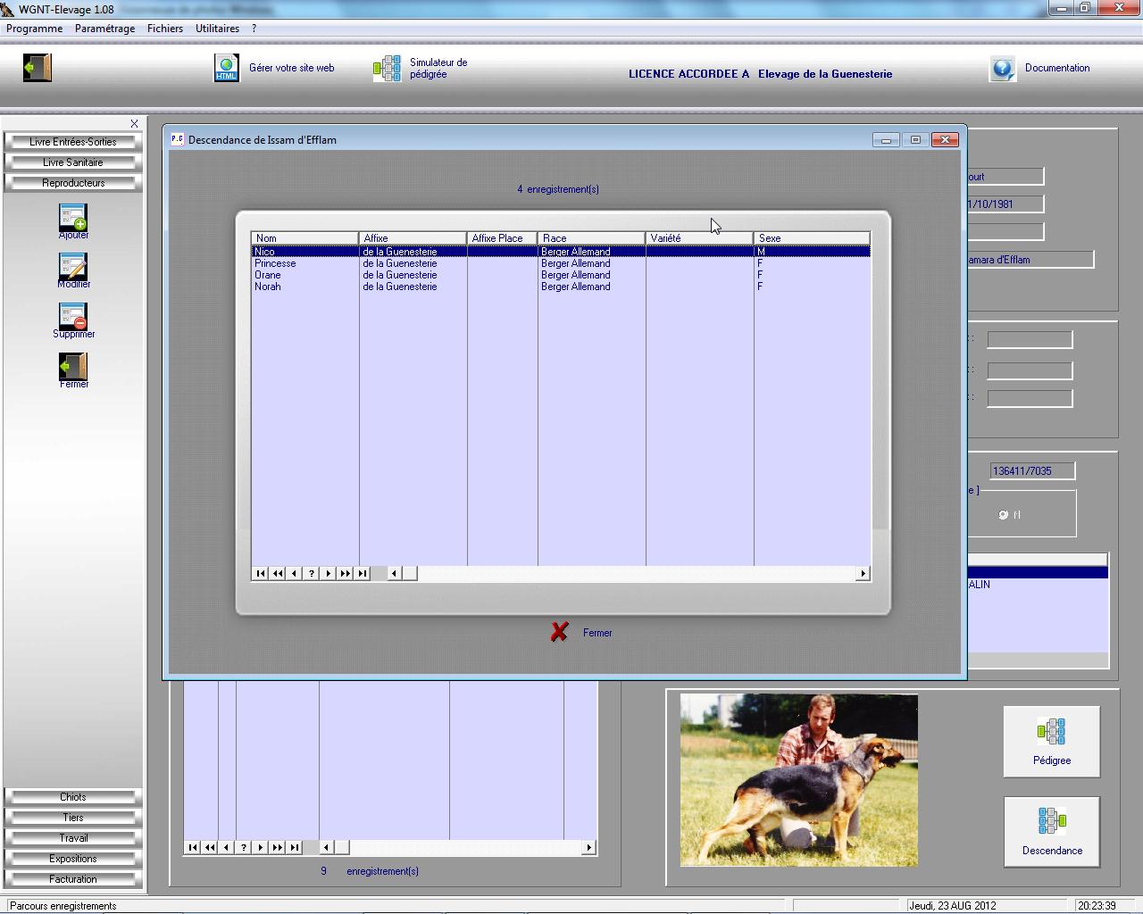Open the Documentation help icon

pos(1003,69)
